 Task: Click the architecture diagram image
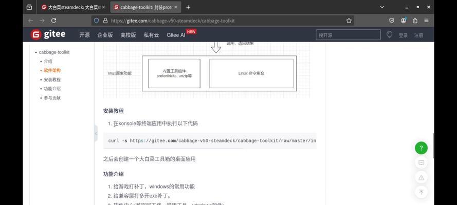click(207, 70)
